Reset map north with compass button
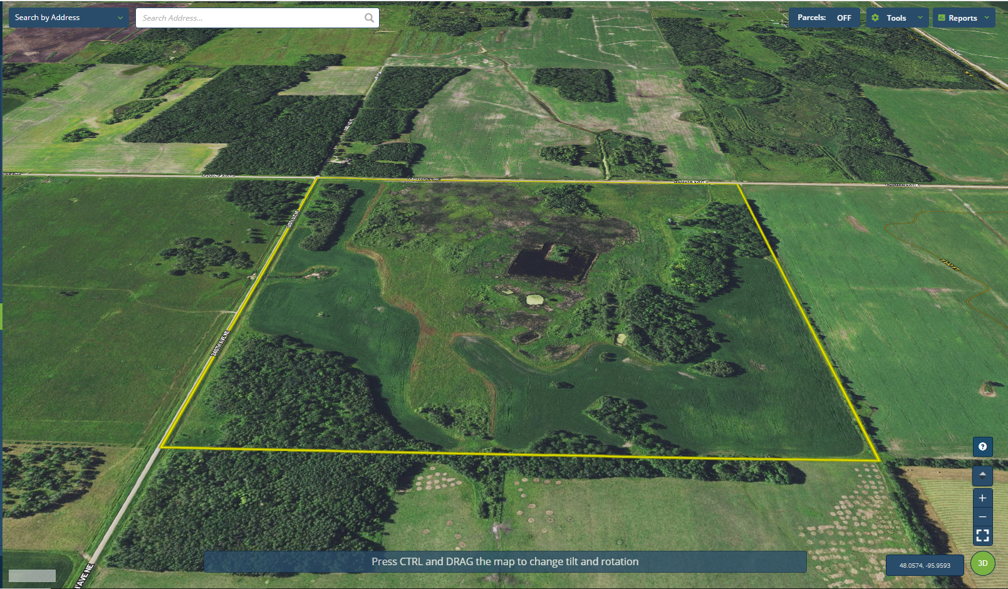 (x=982, y=476)
